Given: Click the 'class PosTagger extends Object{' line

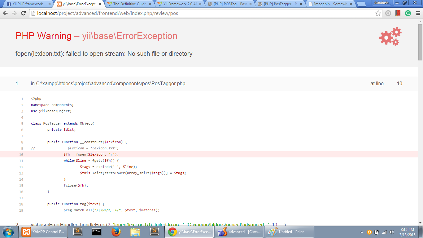Looking at the screenshot, I should [x=63, y=123].
